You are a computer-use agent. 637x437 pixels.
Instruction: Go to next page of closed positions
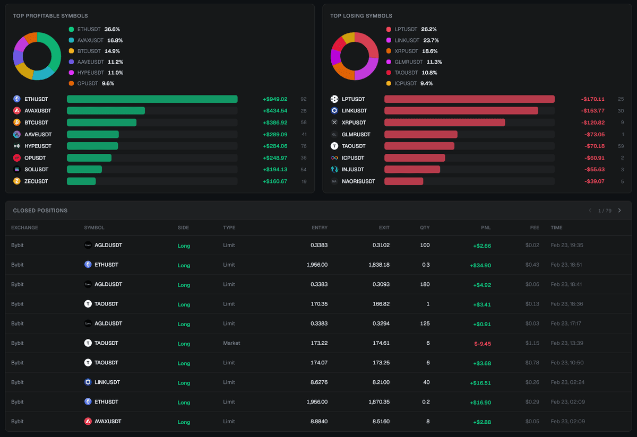(x=619, y=211)
